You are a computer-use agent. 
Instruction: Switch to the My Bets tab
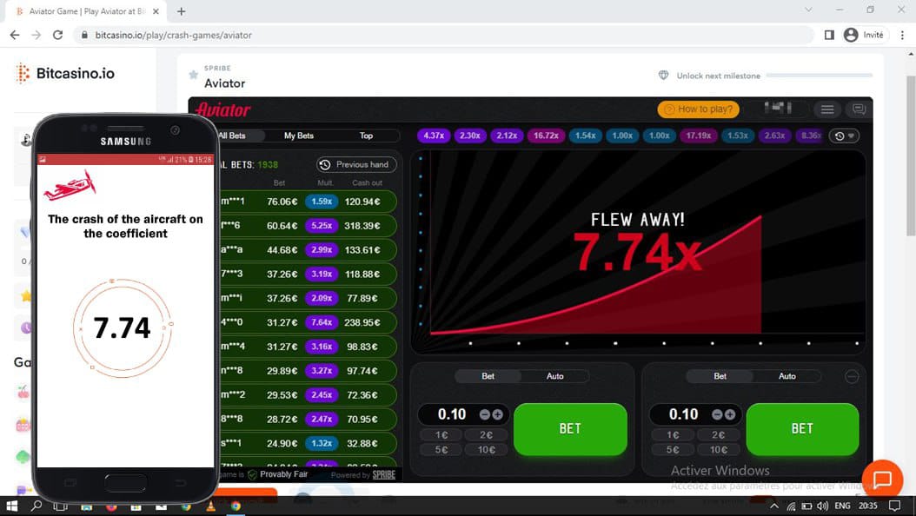(x=298, y=136)
